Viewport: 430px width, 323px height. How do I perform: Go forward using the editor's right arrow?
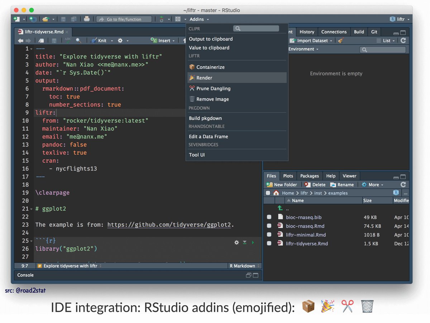28,41
